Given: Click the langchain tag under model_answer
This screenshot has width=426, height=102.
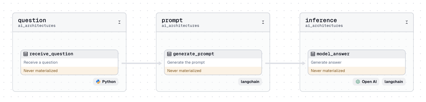Looking at the screenshot, I should tap(394, 82).
